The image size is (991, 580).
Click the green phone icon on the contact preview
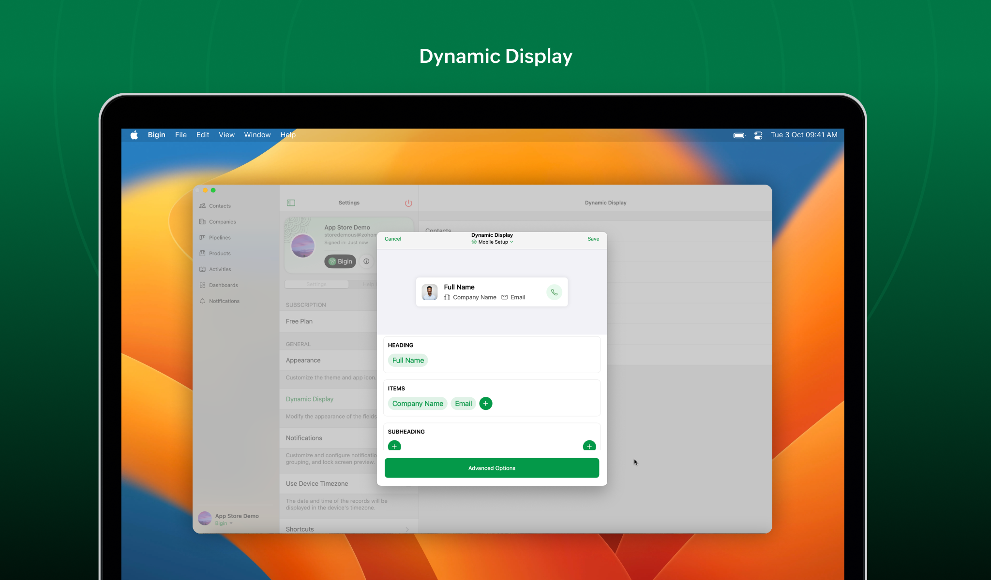tap(554, 292)
